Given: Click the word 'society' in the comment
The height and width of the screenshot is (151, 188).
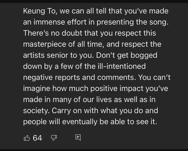Looking at the screenshot, I should pos(36,111).
